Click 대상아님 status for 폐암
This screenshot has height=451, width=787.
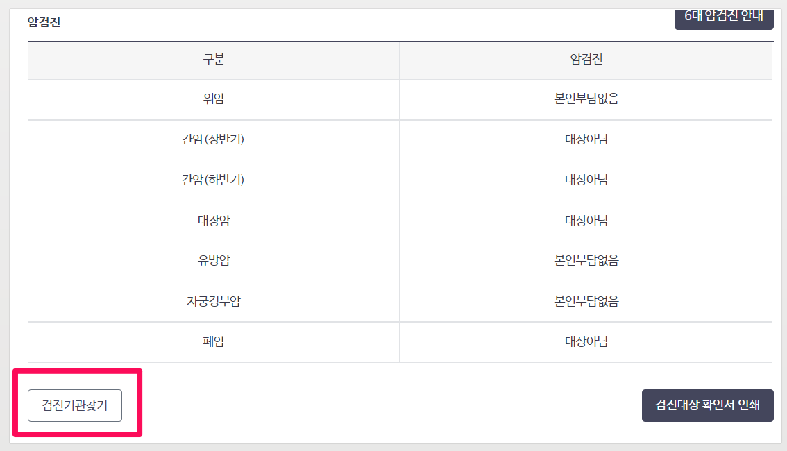(x=586, y=341)
